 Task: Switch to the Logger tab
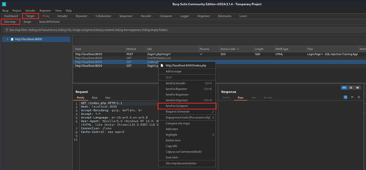click(185, 16)
